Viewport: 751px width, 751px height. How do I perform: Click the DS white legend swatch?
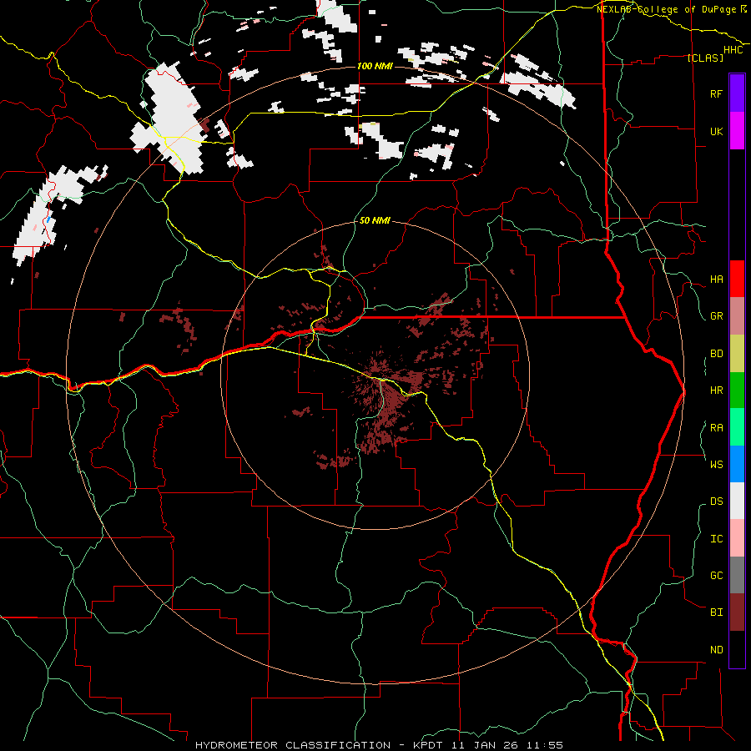(737, 501)
